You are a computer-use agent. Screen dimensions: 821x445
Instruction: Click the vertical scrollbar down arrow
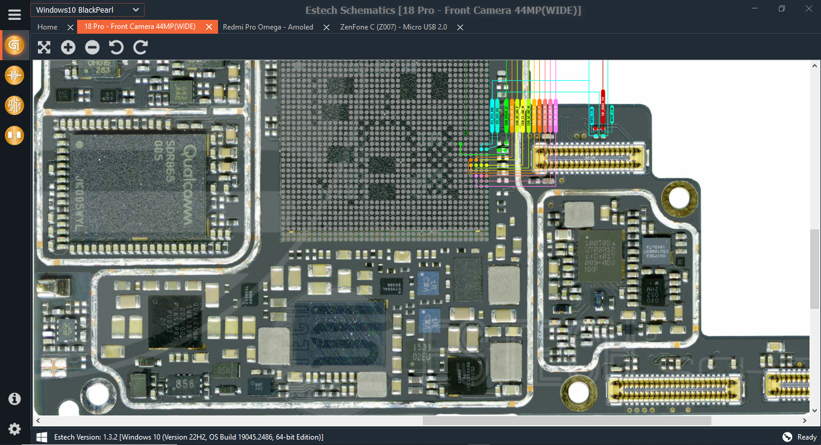pos(814,411)
